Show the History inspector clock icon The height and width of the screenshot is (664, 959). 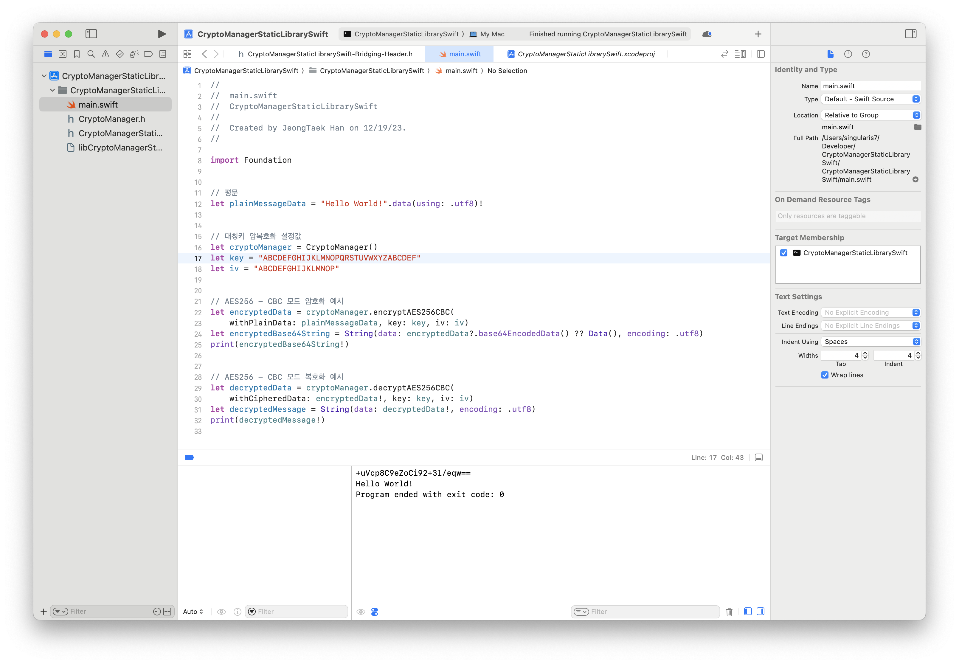click(848, 54)
